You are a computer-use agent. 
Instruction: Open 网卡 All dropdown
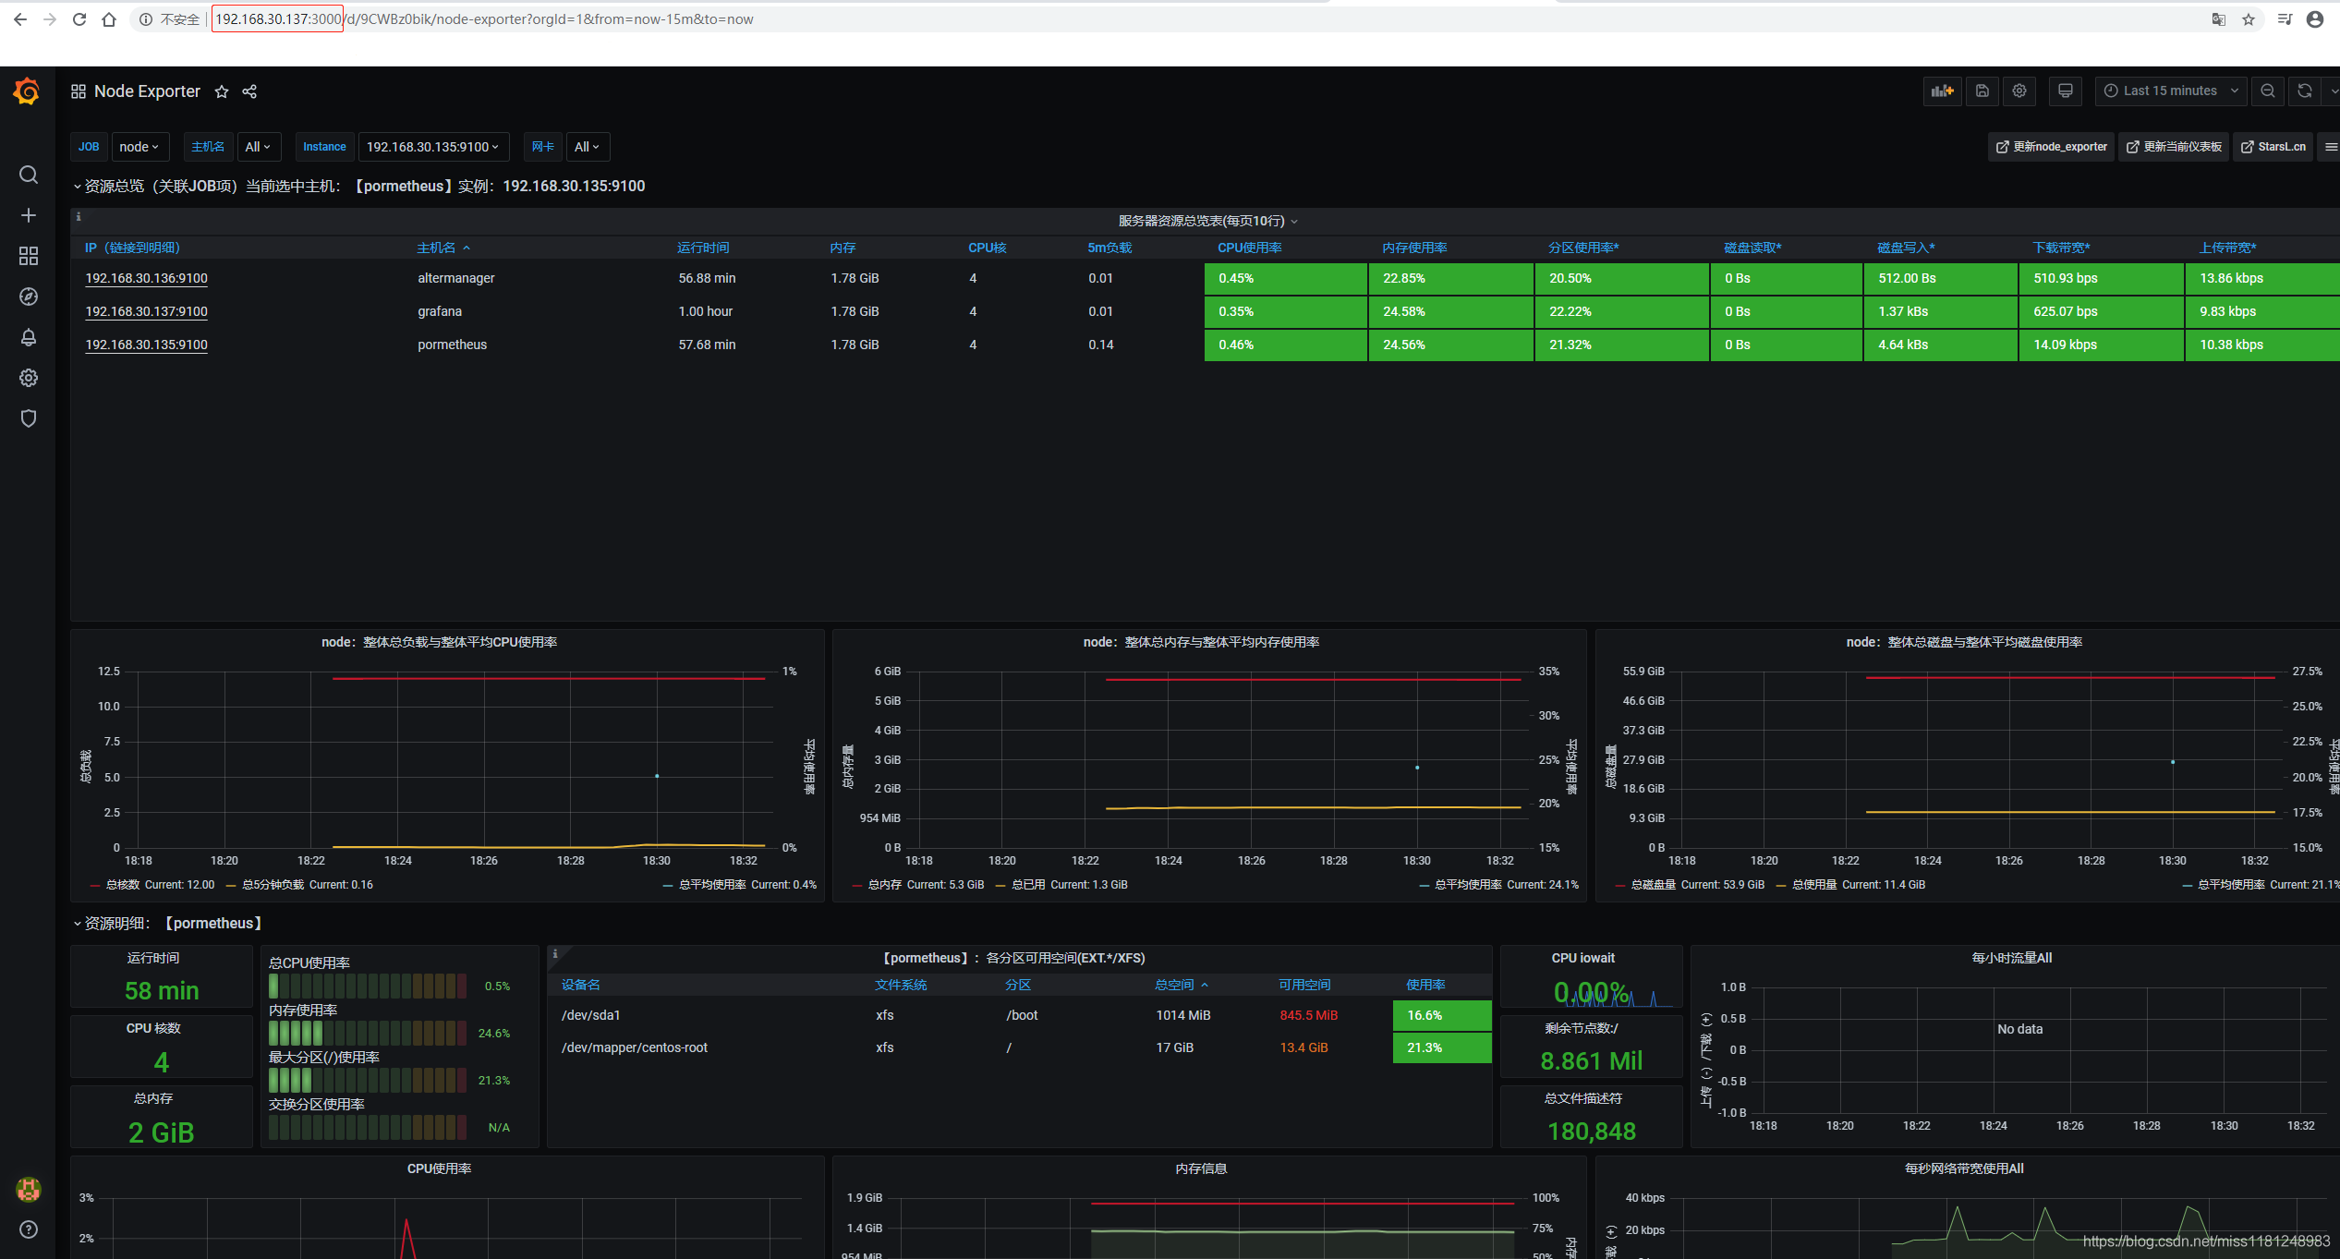click(x=588, y=147)
